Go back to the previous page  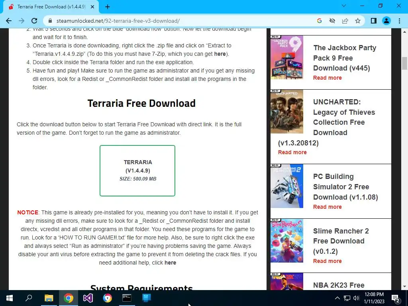click(x=9, y=21)
